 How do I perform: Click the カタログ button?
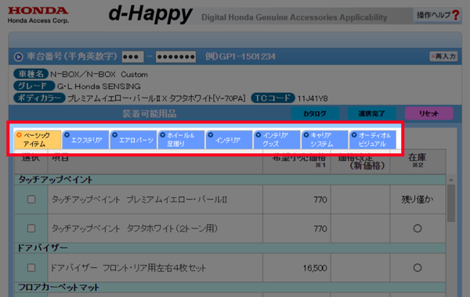pos(315,113)
